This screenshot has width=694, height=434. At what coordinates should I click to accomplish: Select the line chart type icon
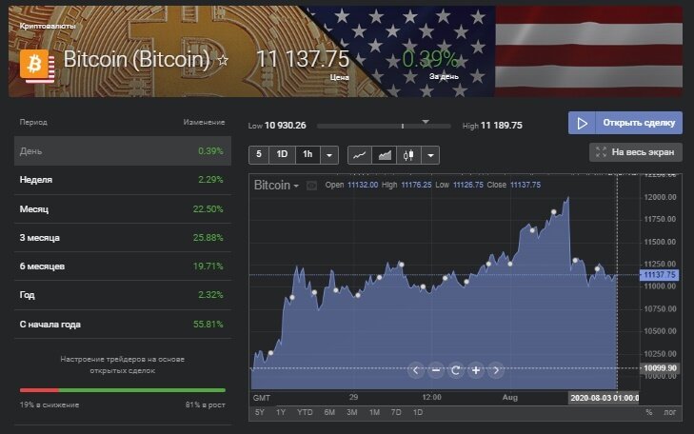tap(360, 155)
